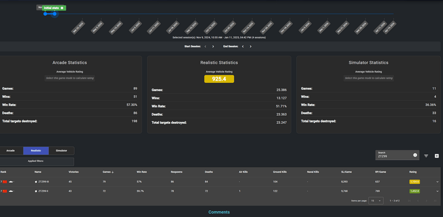The height and width of the screenshot is (217, 443).
Task: Select the Sep 10, 2025 timeline marker
Action: point(191,28)
